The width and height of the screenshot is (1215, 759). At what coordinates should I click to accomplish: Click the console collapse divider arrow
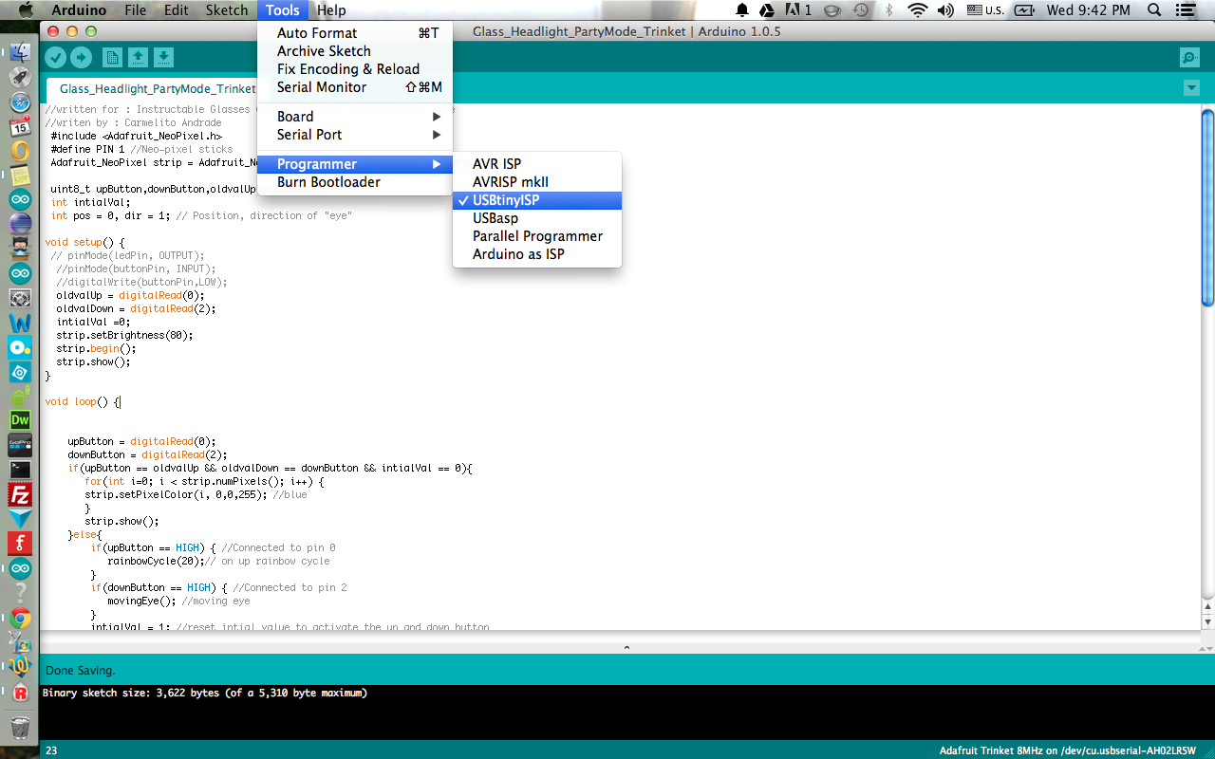626,648
